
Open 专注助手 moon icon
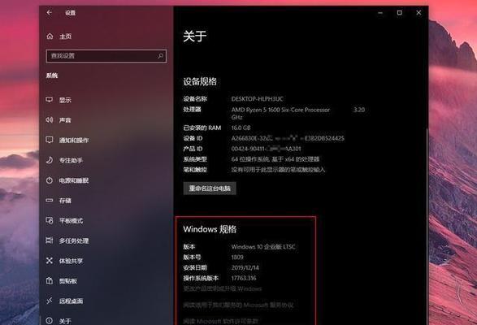click(x=50, y=160)
